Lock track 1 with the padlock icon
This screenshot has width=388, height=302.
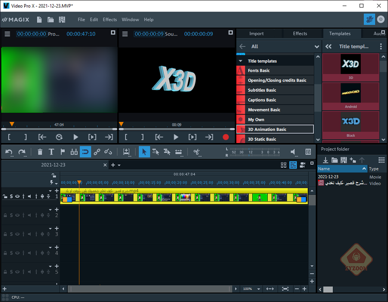(x=5, y=196)
